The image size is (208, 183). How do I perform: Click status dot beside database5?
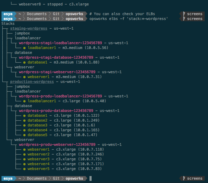[x=24, y=135]
